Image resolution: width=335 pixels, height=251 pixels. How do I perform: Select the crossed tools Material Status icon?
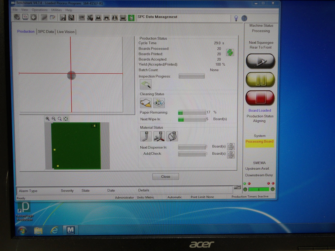(159, 136)
